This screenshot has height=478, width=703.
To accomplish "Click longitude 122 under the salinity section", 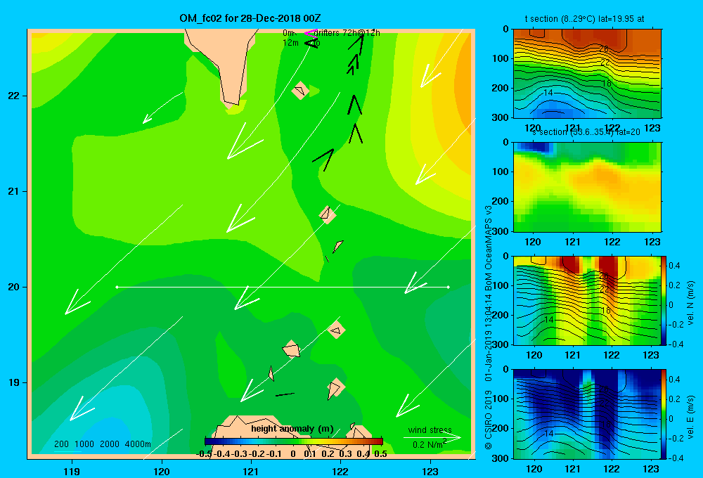I will click(x=612, y=242).
